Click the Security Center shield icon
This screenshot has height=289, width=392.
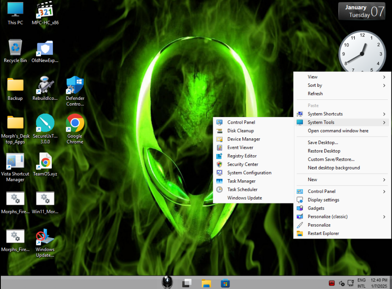[x=219, y=164]
